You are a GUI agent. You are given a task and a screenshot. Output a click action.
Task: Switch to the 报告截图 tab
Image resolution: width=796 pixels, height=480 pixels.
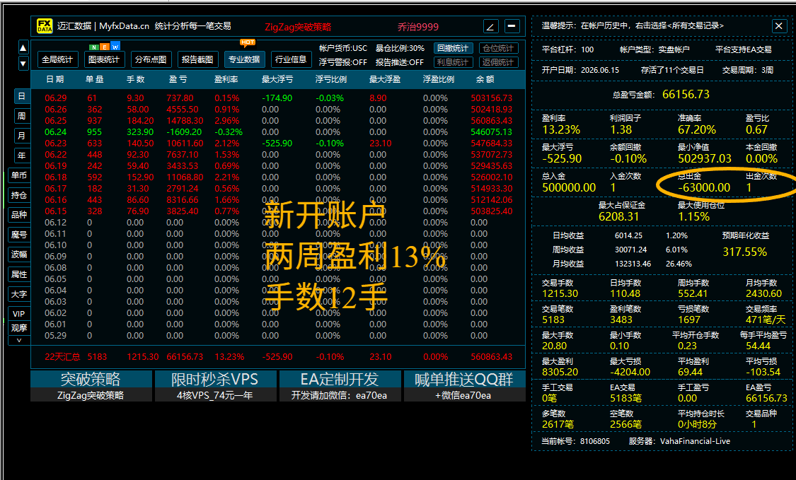pyautogui.click(x=197, y=59)
